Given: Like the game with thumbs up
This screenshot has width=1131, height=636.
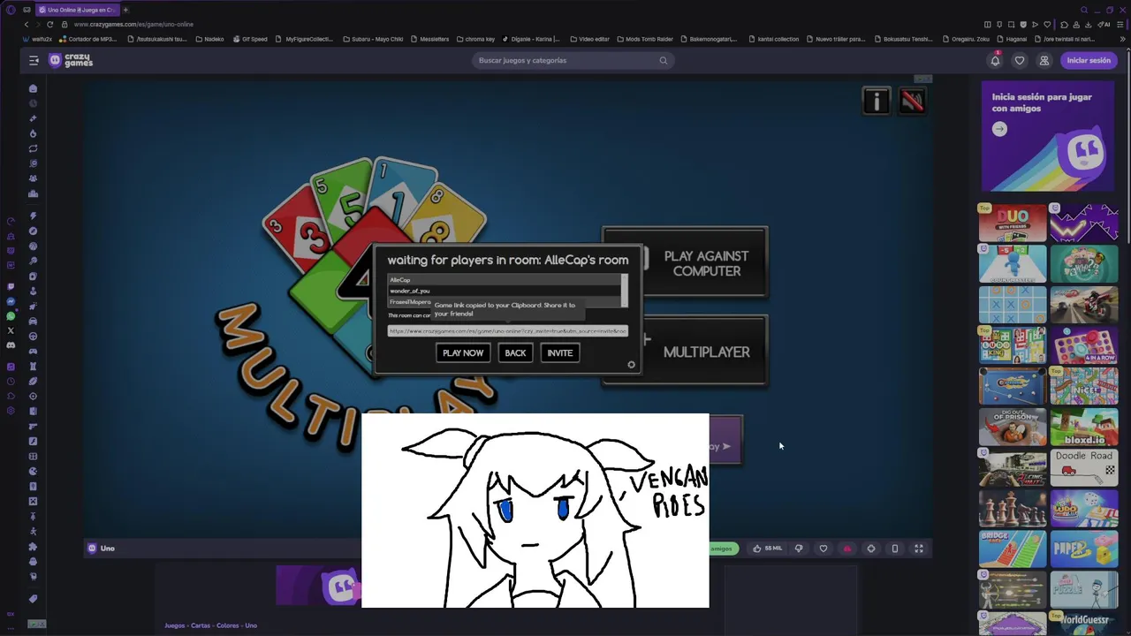Looking at the screenshot, I should pyautogui.click(x=766, y=549).
